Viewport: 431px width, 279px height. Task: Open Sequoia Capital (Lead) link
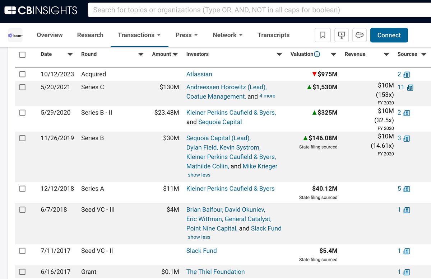click(218, 138)
